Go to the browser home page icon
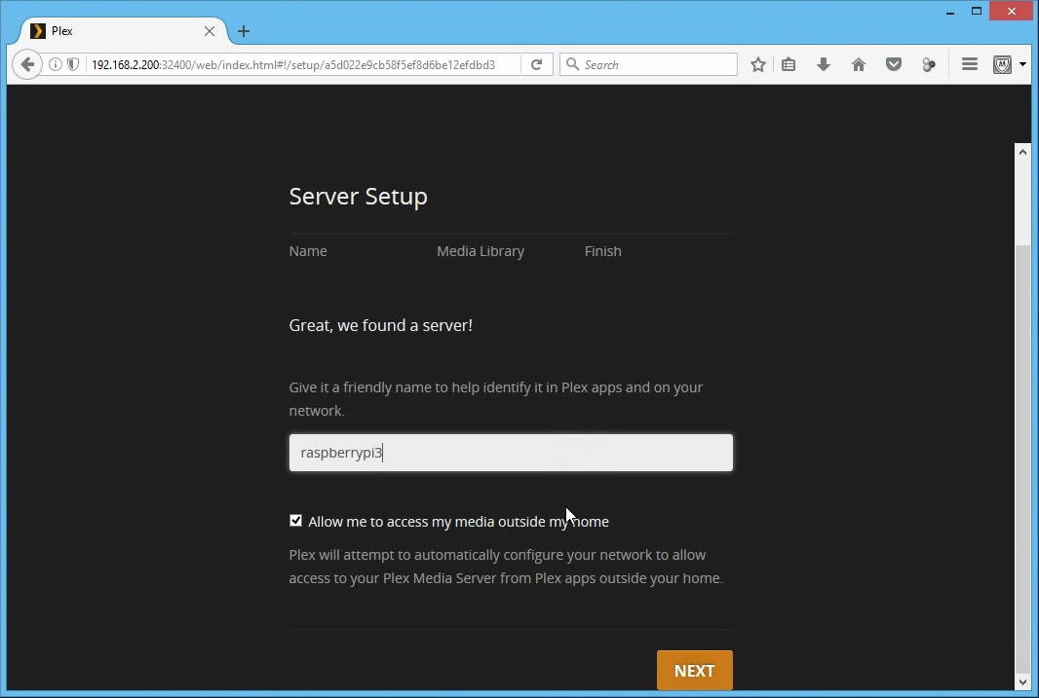This screenshot has width=1039, height=698. coord(859,64)
